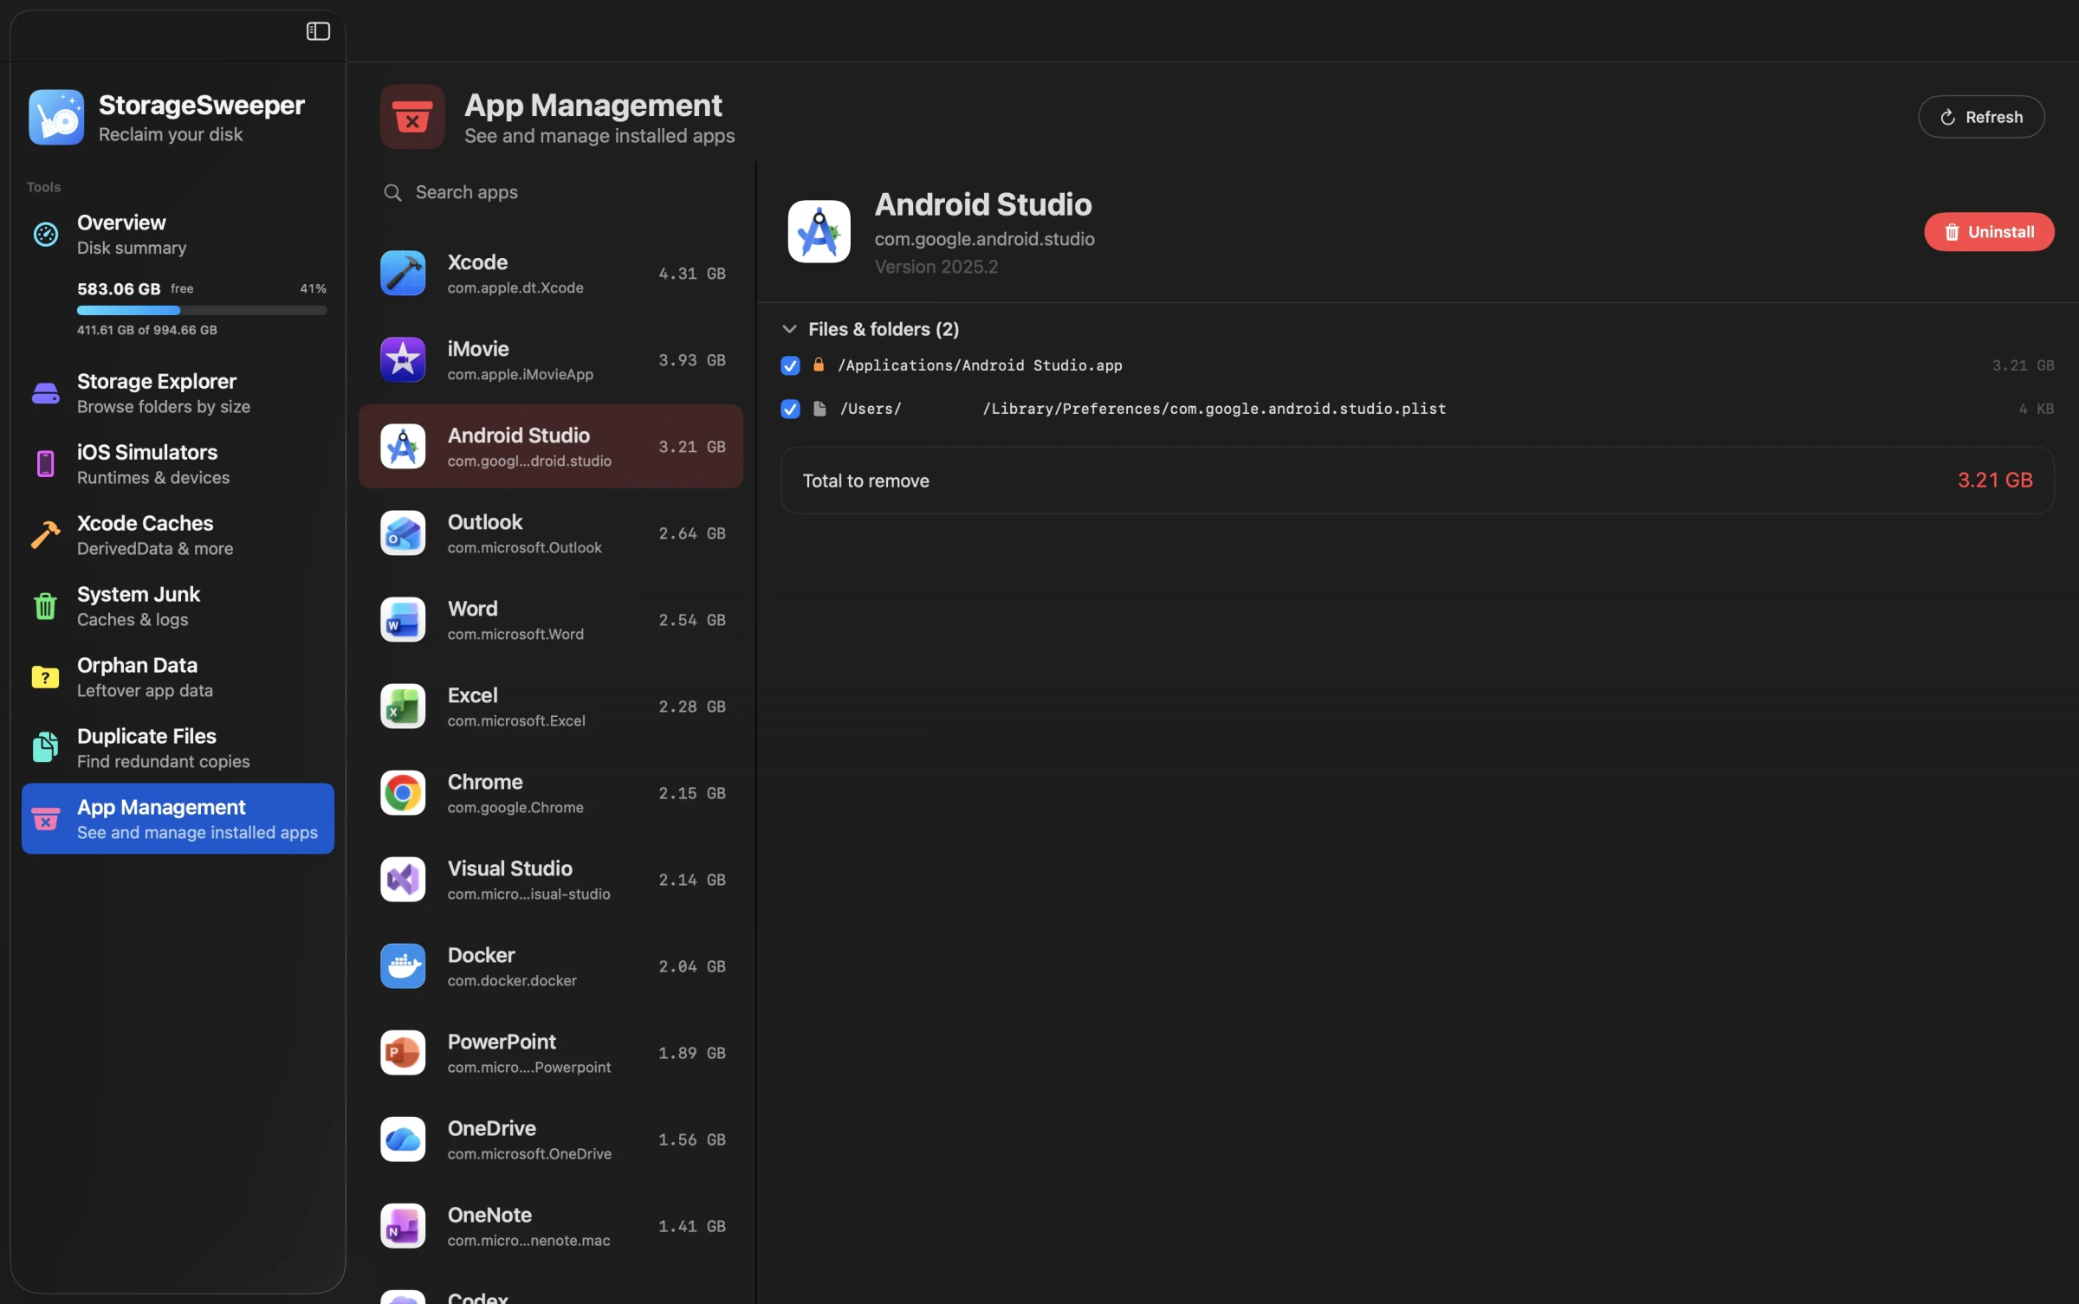Click the iOS Simulators phone icon
This screenshot has width=2079, height=1304.
pyautogui.click(x=46, y=464)
